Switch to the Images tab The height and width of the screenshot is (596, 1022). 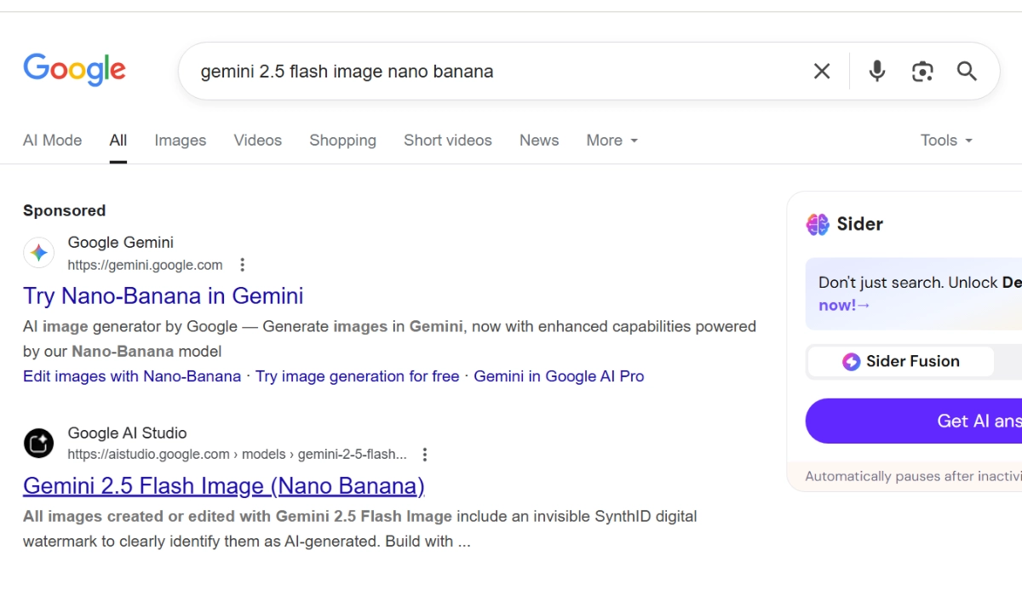(180, 140)
